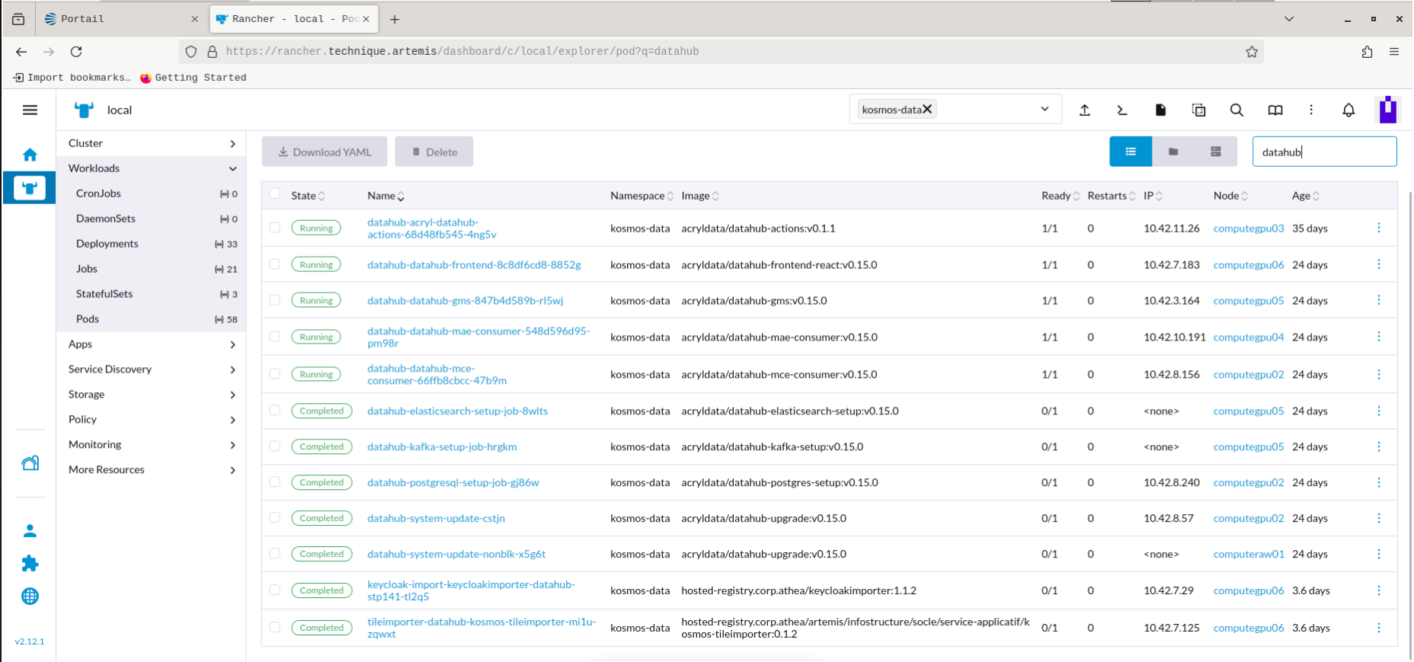Screen dimensions: 1414x662
Task: Open the computeraw01 node link
Action: pos(1249,555)
